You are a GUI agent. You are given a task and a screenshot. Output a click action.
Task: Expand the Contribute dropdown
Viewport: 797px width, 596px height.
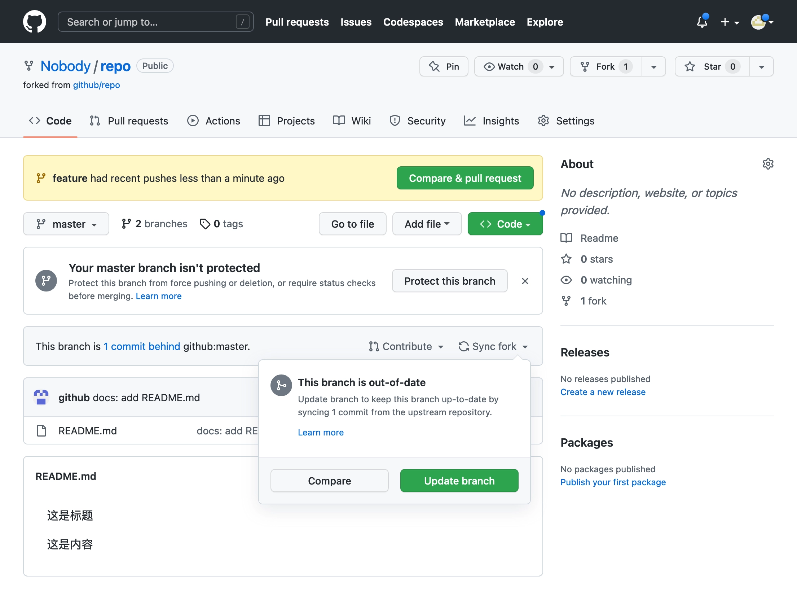coord(406,346)
